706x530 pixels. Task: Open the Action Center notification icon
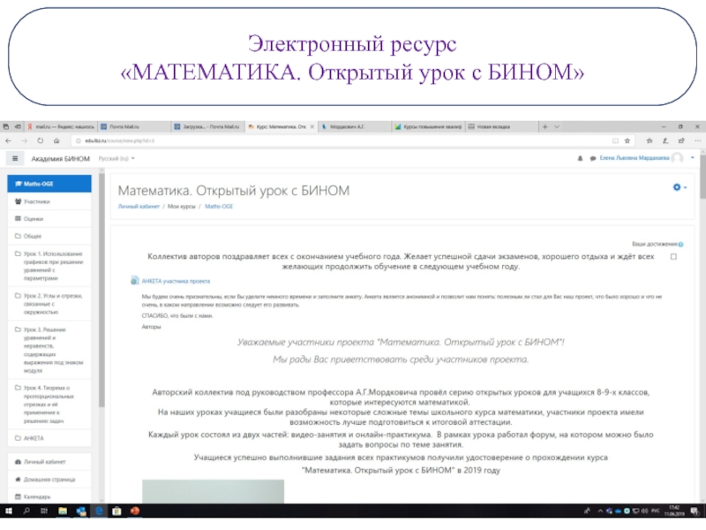(695, 511)
